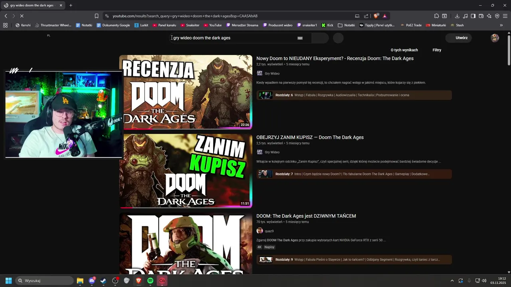Click the RECENZJA Doom video thumbnail

(x=186, y=92)
